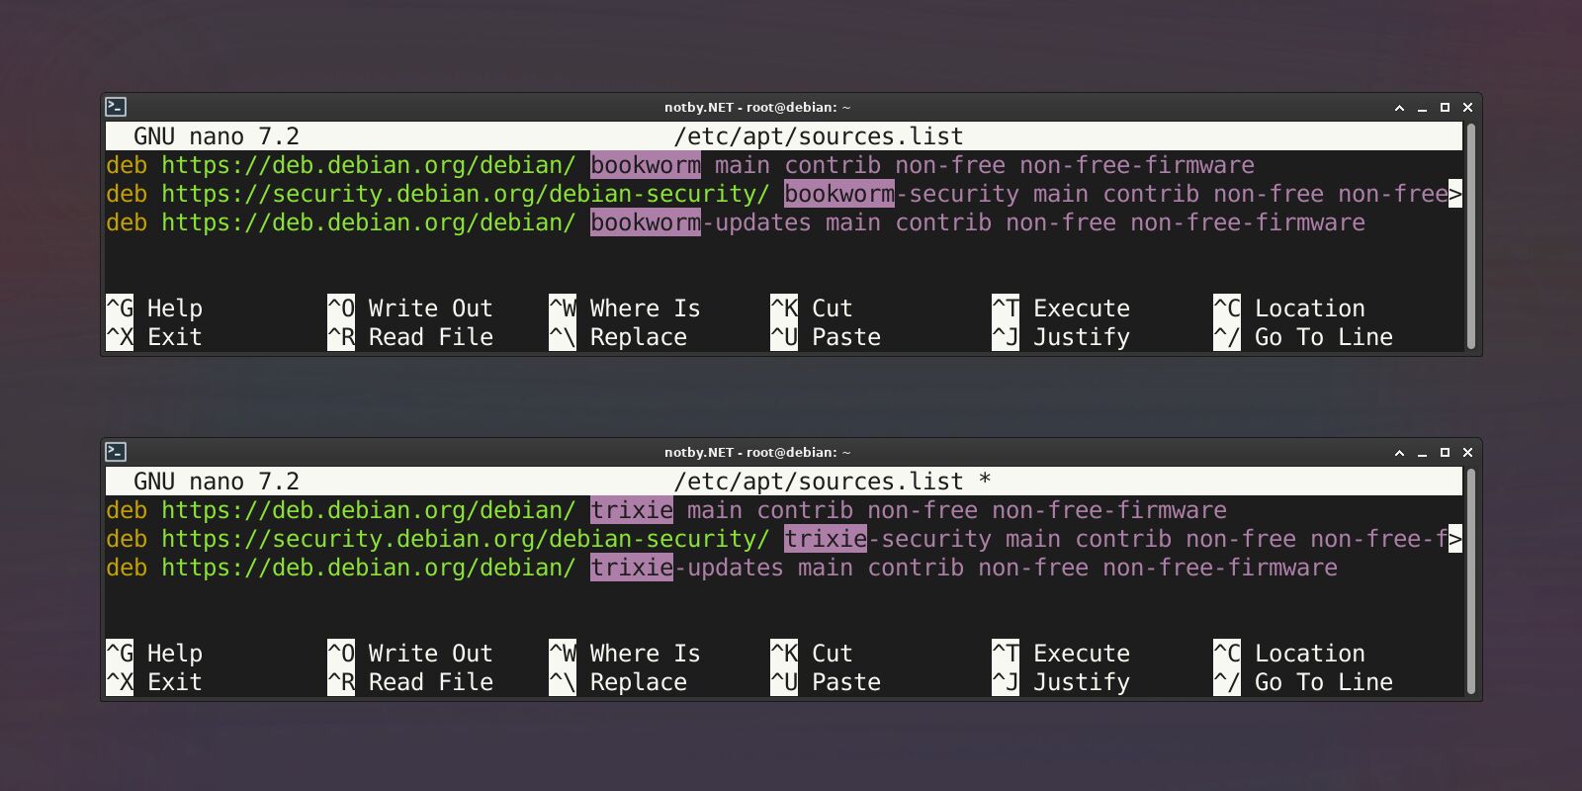The image size is (1582, 791).
Task: Click terminal icon in top window titlebar
Action: point(116,107)
